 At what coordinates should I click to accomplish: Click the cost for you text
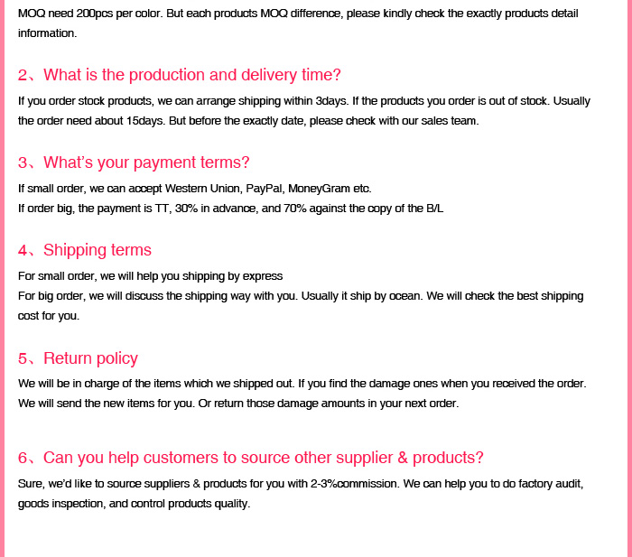click(x=49, y=316)
